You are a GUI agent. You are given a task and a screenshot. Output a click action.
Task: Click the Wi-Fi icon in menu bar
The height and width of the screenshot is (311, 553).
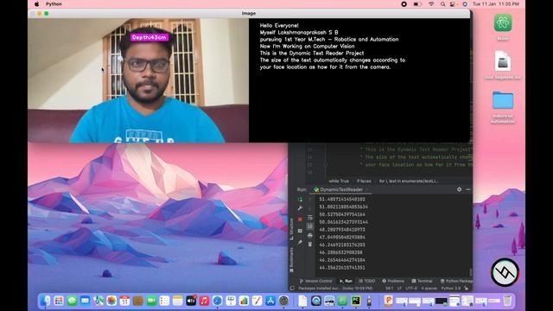431,3
